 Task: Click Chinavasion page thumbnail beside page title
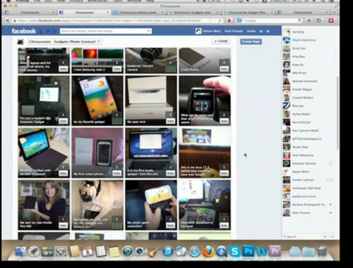[20, 42]
